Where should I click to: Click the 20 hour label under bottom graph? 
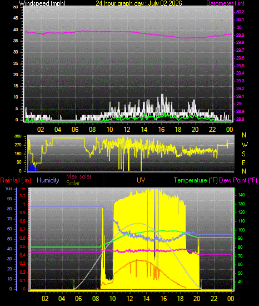pos(197,299)
